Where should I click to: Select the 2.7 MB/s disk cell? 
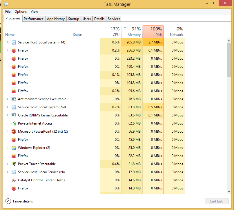click(153, 42)
